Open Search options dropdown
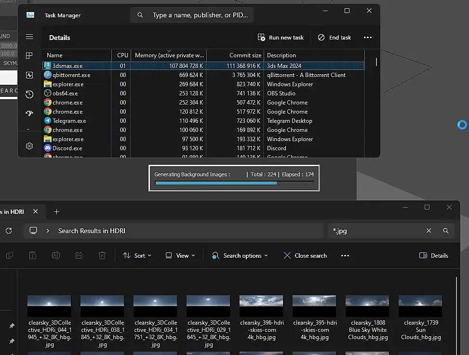Screen dimensions: 469x355 240,255
